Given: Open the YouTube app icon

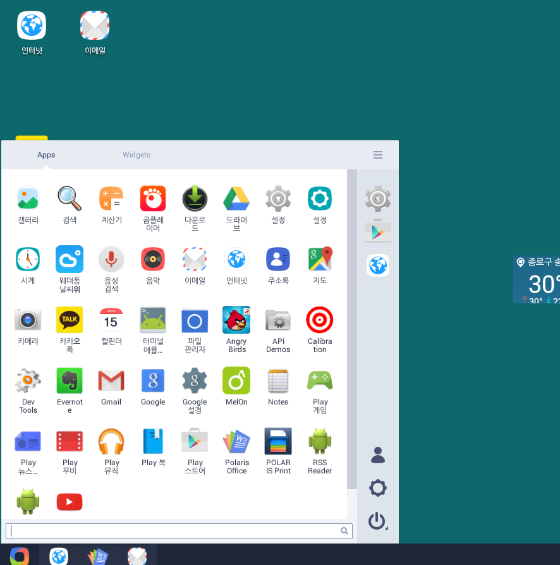Looking at the screenshot, I should [x=70, y=502].
